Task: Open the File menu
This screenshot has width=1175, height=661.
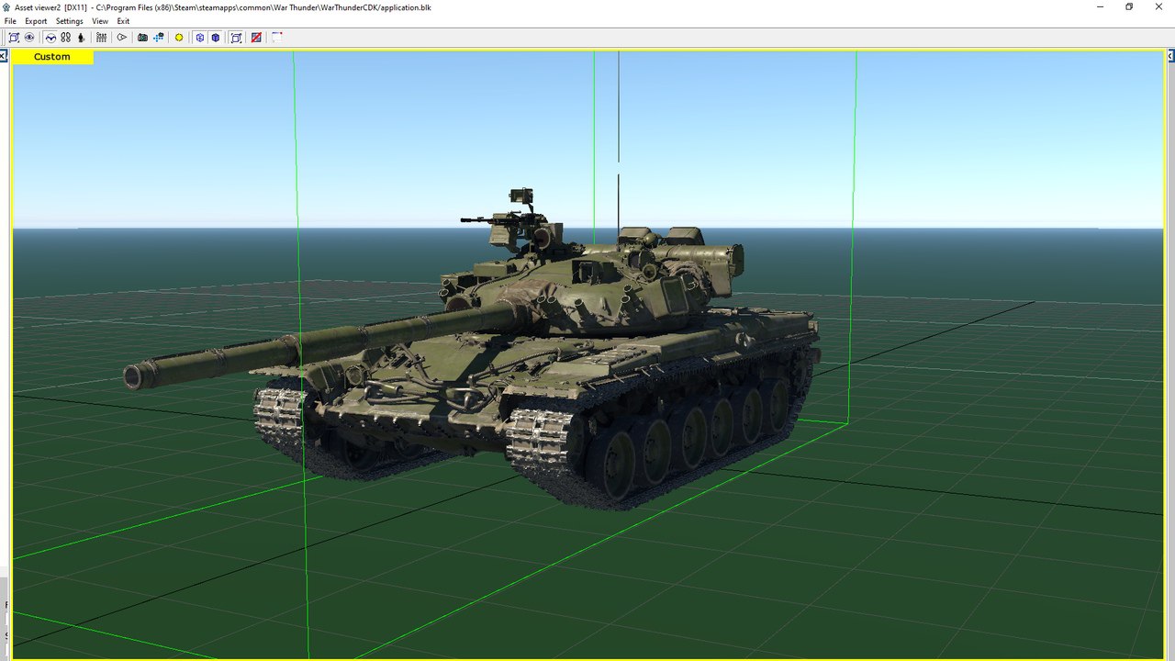Action: click(x=10, y=21)
